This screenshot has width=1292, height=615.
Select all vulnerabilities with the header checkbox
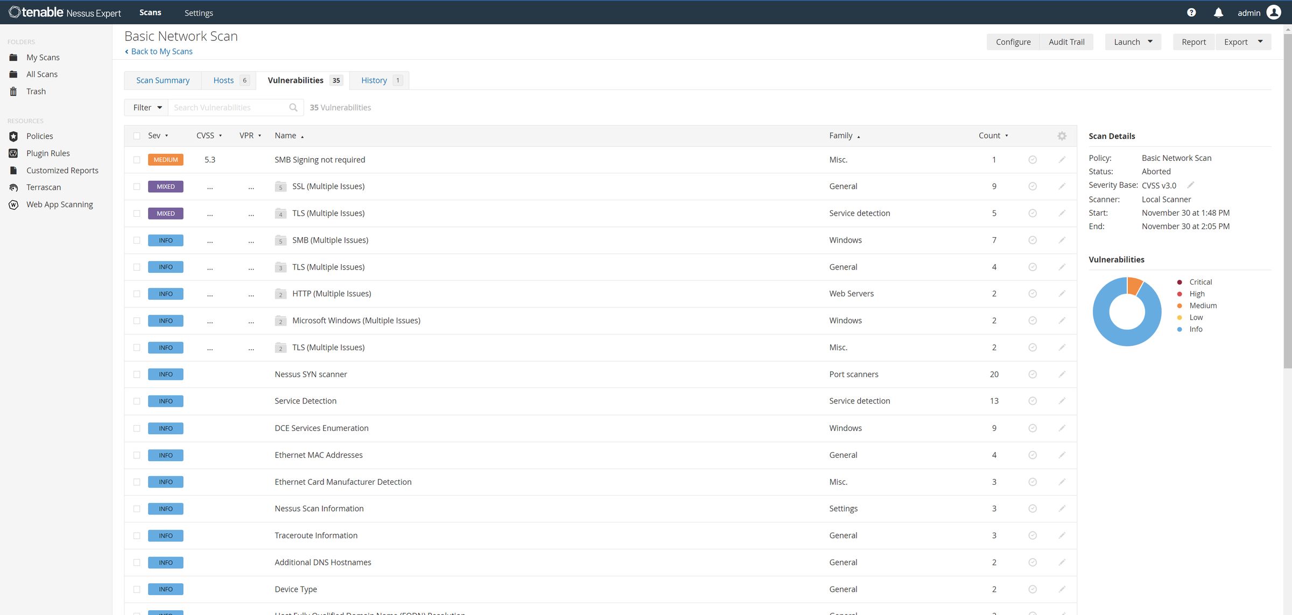137,136
